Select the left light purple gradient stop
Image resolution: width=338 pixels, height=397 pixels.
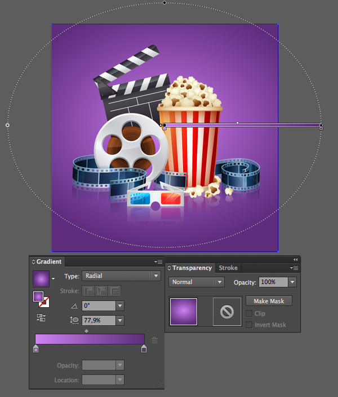36,348
